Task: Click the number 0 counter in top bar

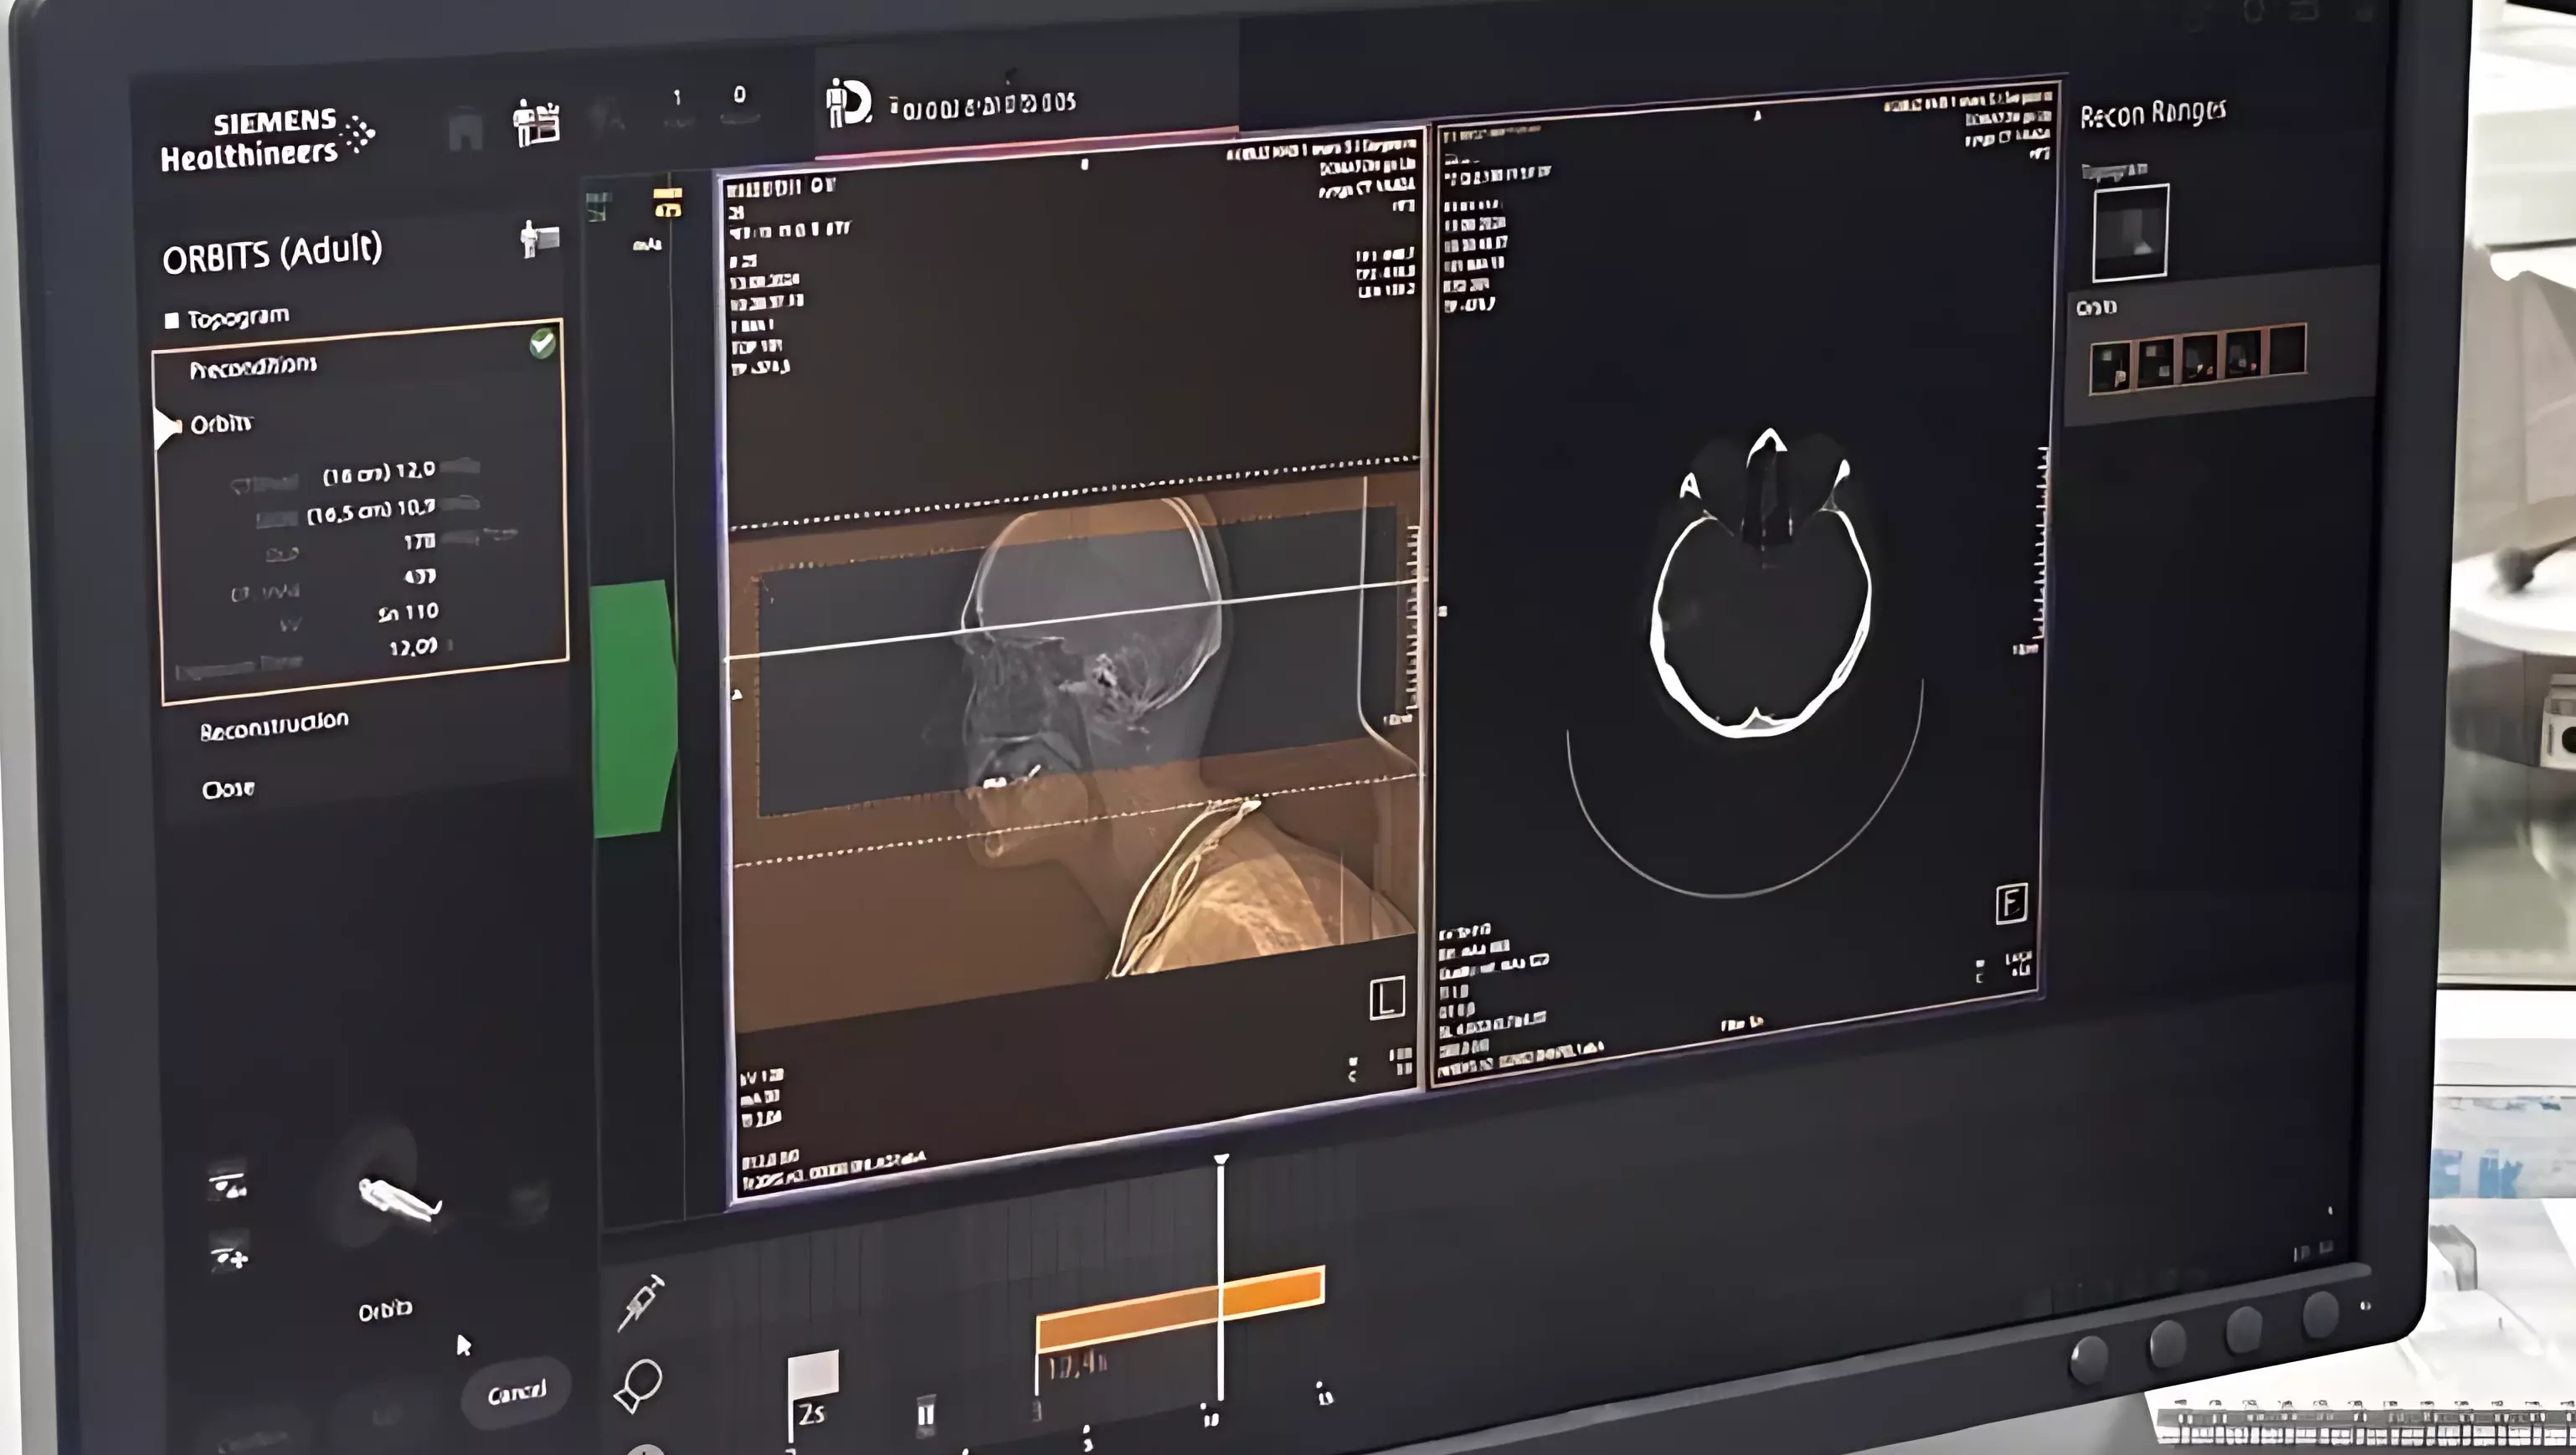Action: tap(739, 94)
